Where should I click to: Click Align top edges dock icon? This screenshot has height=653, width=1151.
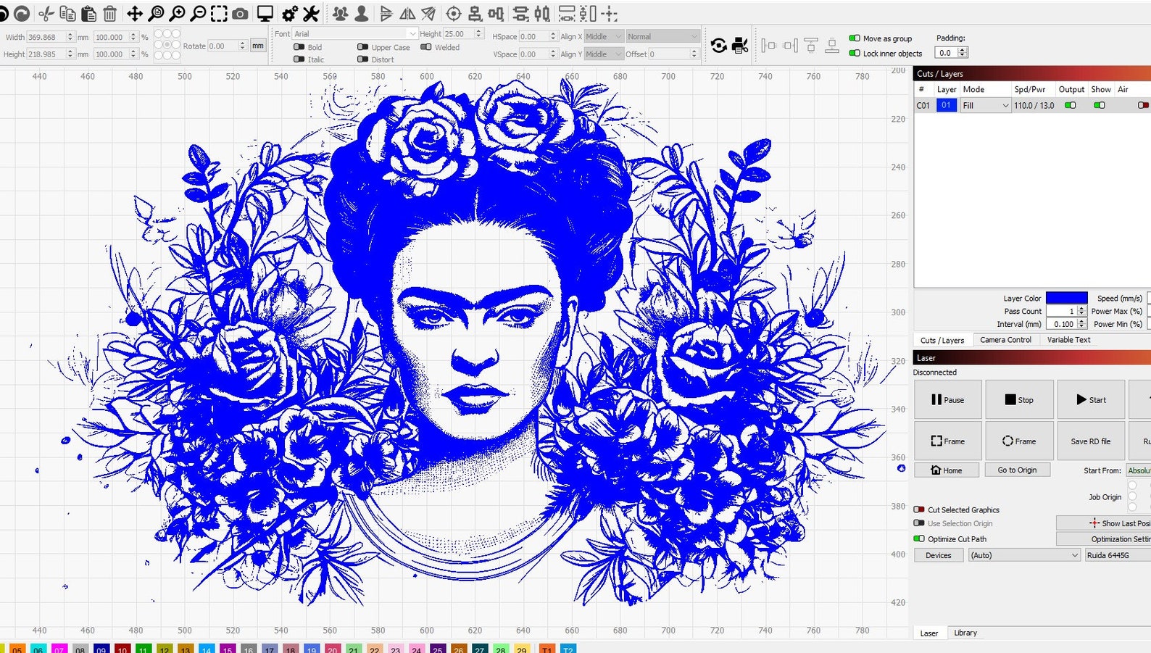coord(811,46)
